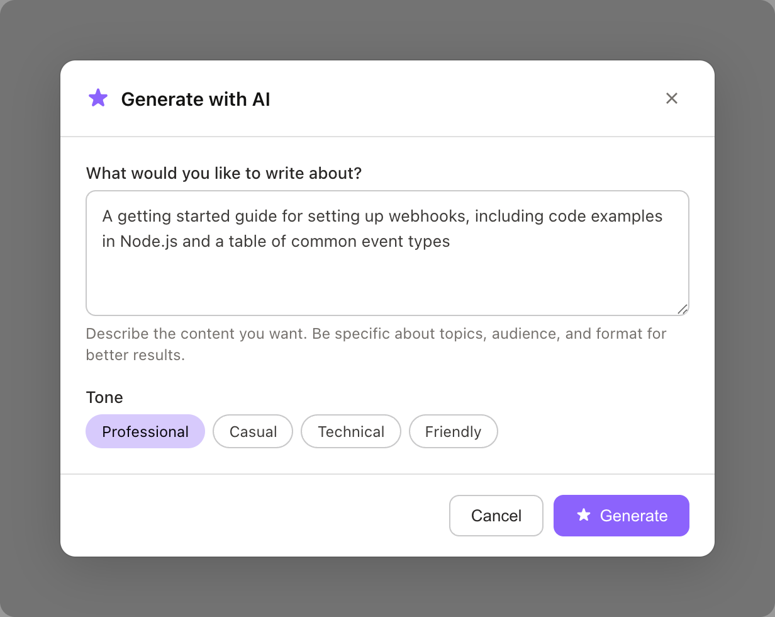Screen dimensions: 775x617
Task: Click the resize grip at the textarea corner
Action: 683,308
